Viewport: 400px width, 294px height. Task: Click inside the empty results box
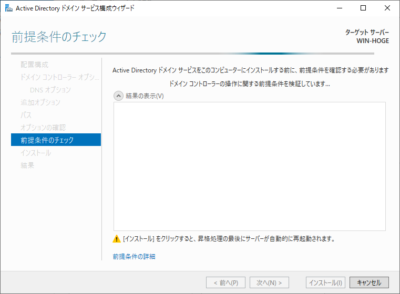tap(250, 166)
